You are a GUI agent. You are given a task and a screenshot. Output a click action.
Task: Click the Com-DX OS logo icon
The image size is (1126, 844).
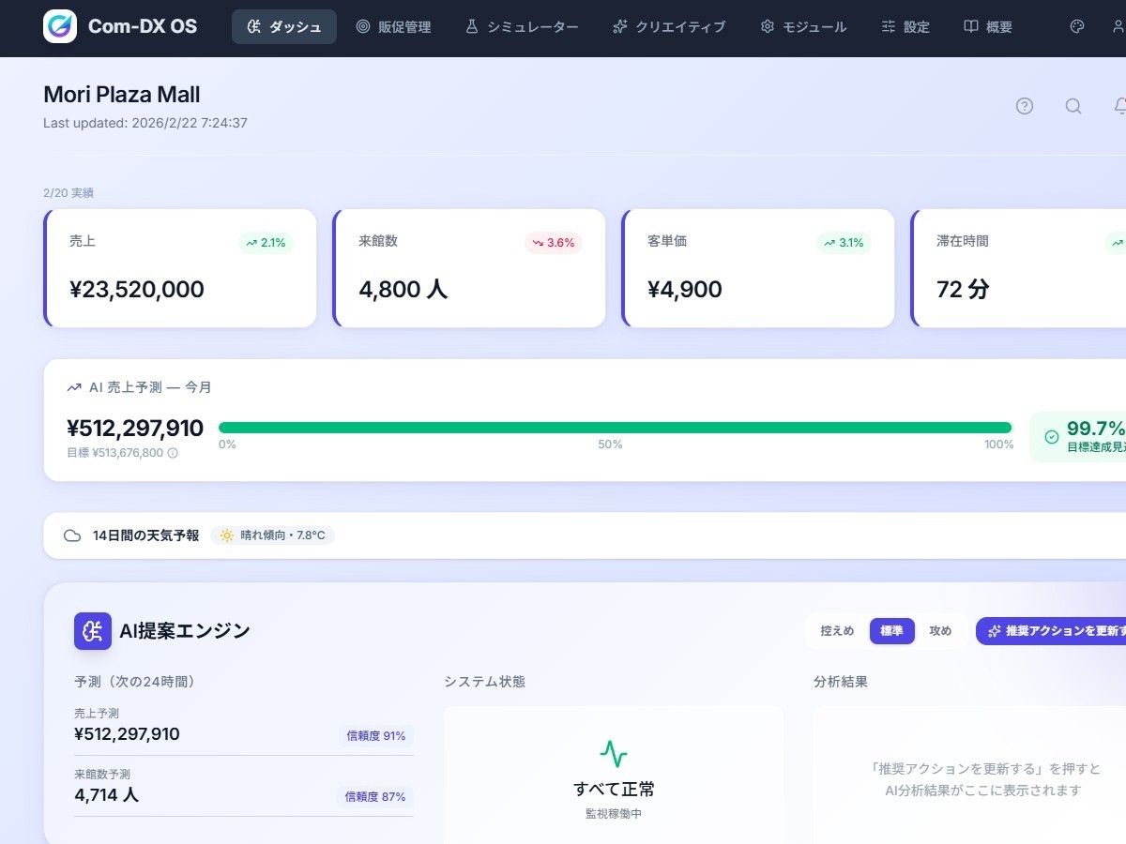tap(60, 26)
